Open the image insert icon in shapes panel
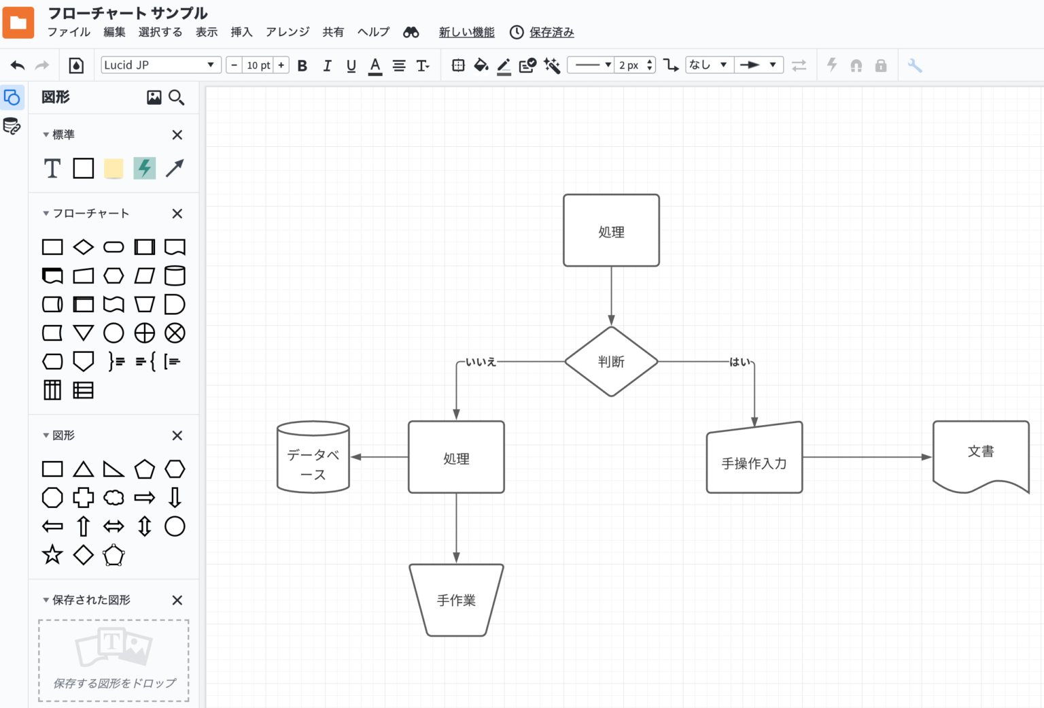The width and height of the screenshot is (1044, 708). (x=154, y=98)
